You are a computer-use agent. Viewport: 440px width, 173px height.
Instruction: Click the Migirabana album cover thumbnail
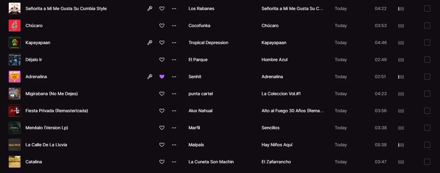click(15, 94)
